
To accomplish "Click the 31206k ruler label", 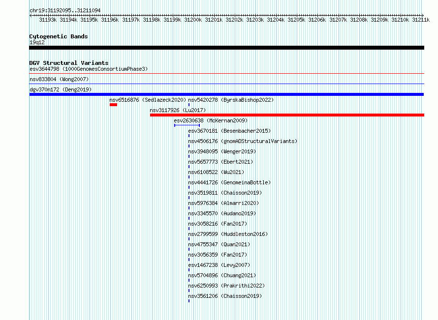I will [x=317, y=20].
